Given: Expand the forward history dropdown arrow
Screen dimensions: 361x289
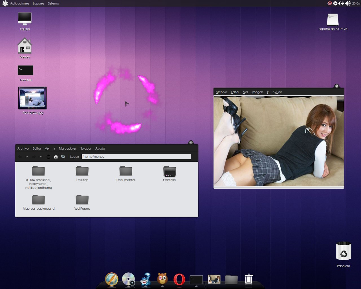Looking at the screenshot, I should click(x=41, y=157).
